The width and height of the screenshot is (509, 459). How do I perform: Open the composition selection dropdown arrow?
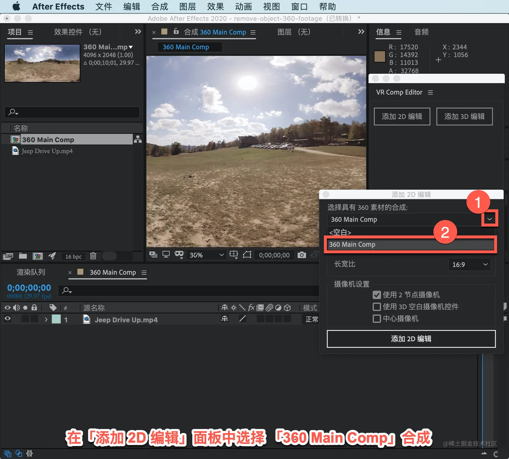click(489, 219)
